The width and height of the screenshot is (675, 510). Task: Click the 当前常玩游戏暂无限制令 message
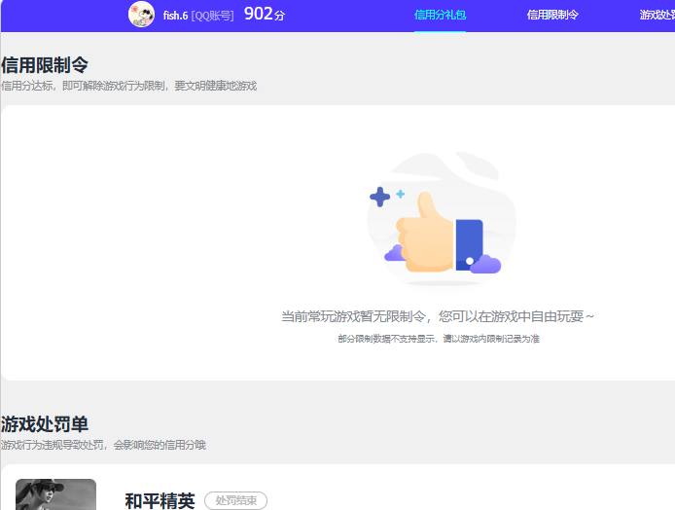tap(438, 316)
